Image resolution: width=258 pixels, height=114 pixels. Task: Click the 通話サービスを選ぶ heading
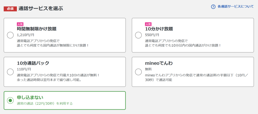41,9
